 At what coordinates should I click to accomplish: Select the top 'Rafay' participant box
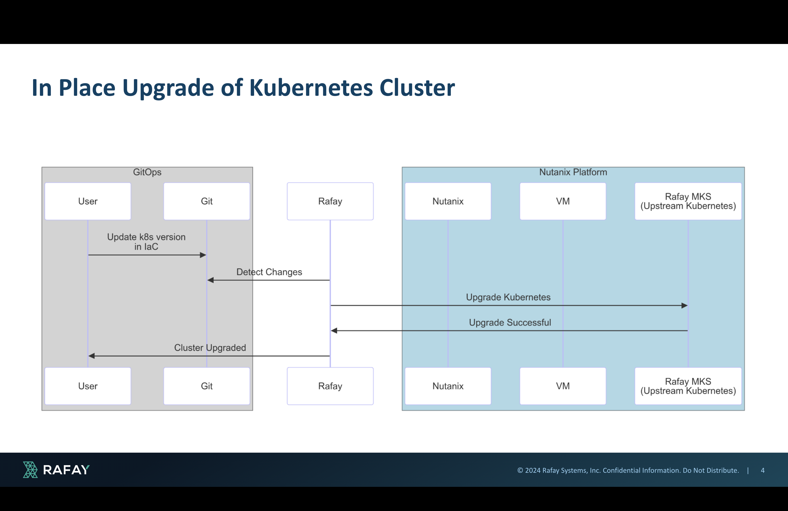point(330,201)
